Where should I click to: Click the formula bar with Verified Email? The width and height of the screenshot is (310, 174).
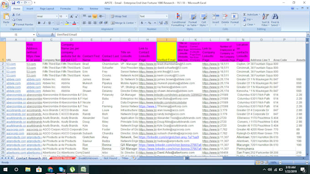181,35
